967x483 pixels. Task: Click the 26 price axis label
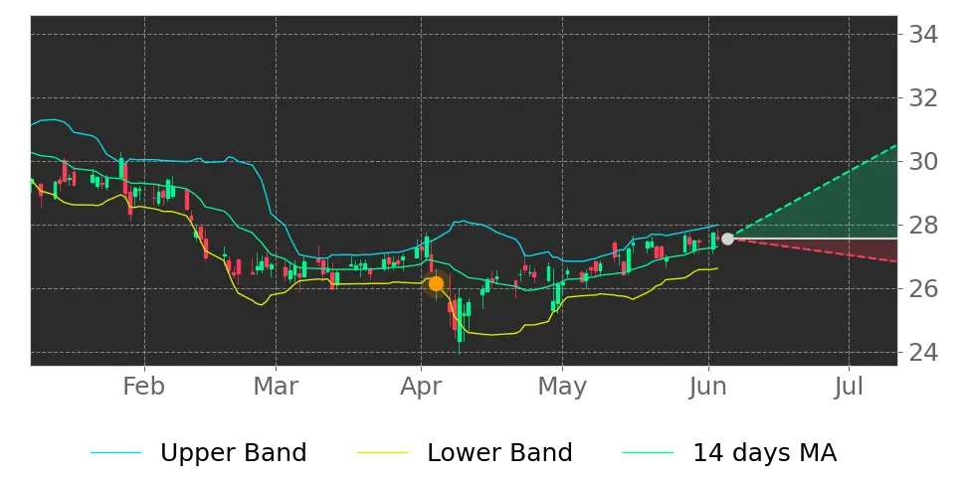(923, 289)
